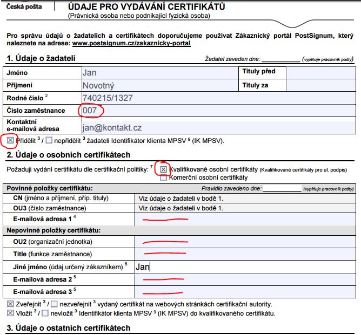Check the 'nevložit' checkbox
361x335 pixels.
pyautogui.click(x=45, y=313)
